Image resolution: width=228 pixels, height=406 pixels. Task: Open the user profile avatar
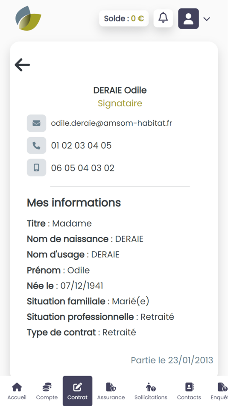point(188,19)
